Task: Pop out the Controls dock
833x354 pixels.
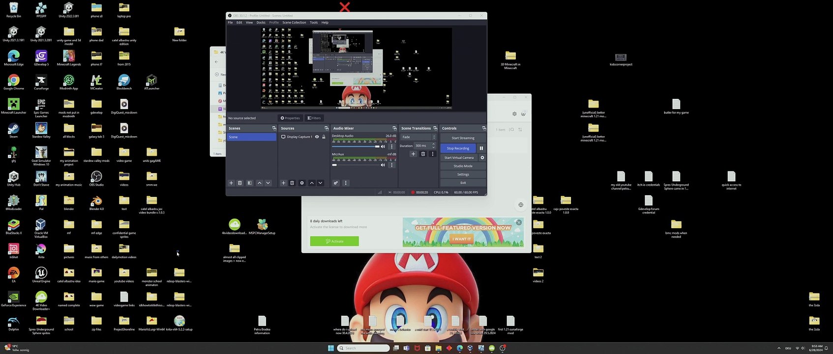Action: [484, 128]
